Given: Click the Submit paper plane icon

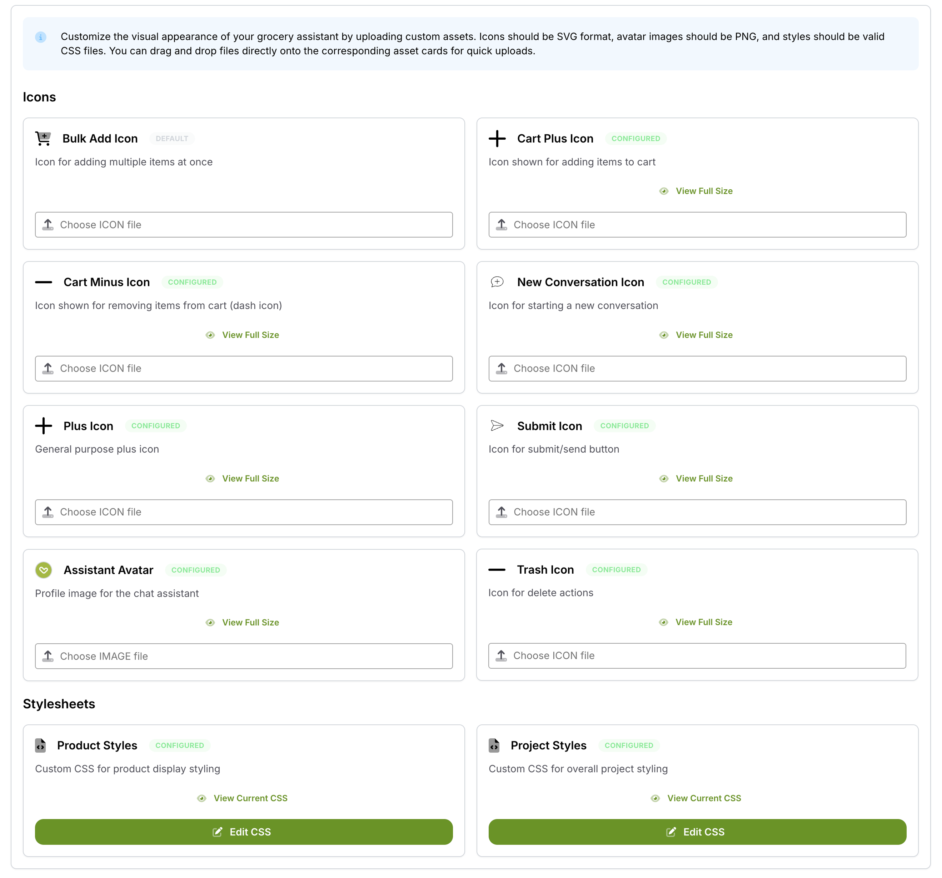Looking at the screenshot, I should (x=497, y=425).
